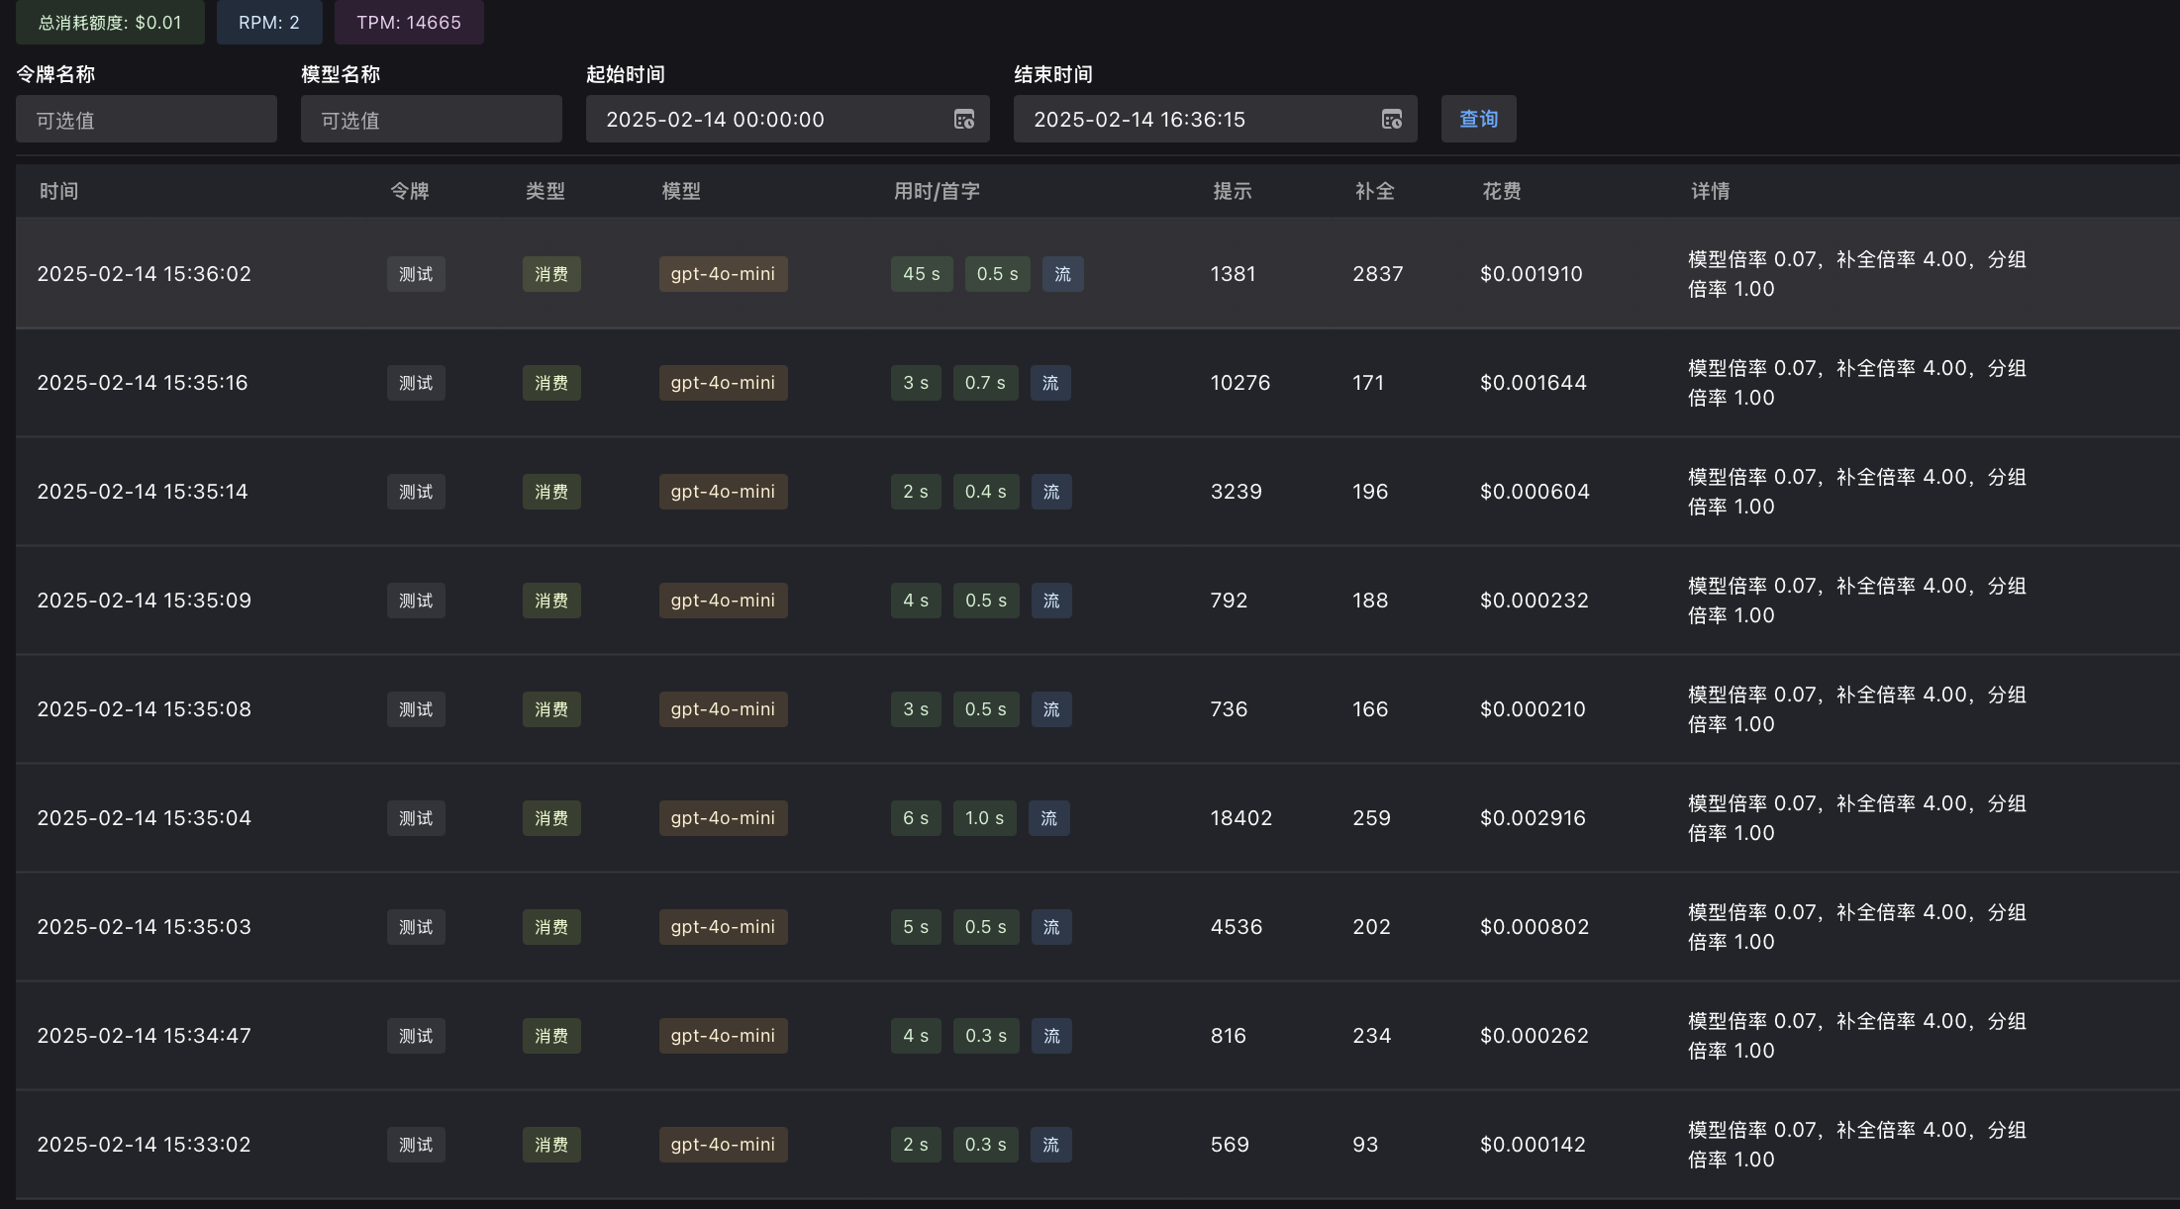The height and width of the screenshot is (1209, 2180).
Task: Select timestamp 2025-02-14 15:34:47
Action: [x=145, y=1036]
